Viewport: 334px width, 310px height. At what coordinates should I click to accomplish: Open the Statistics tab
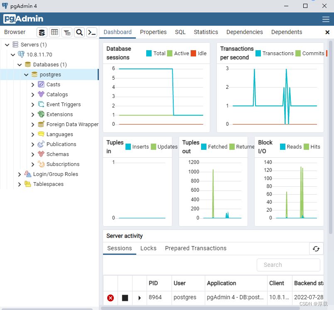(x=206, y=32)
